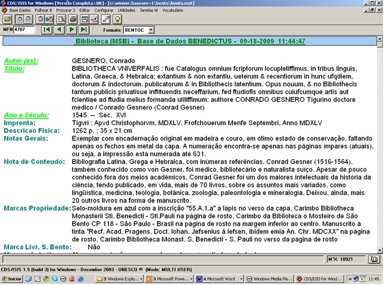This screenshot has height=285, width=384.
Task: Click the Marcas Propriedade label
Action: (x=38, y=208)
